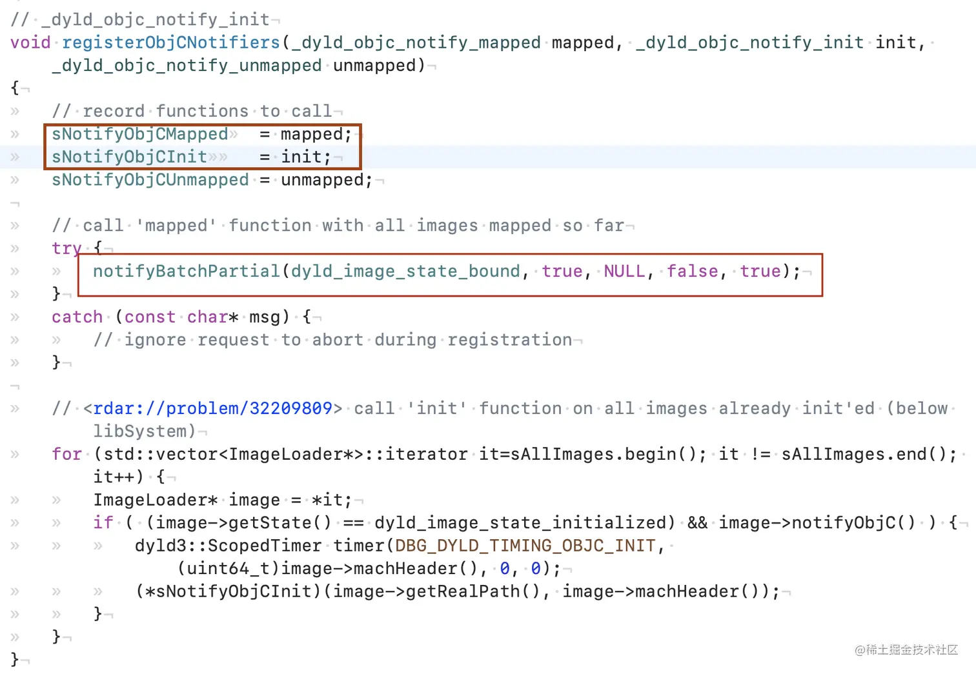976x674 pixels.
Task: Click the dyld3::ScopedTimer timer declaration
Action: [x=259, y=546]
